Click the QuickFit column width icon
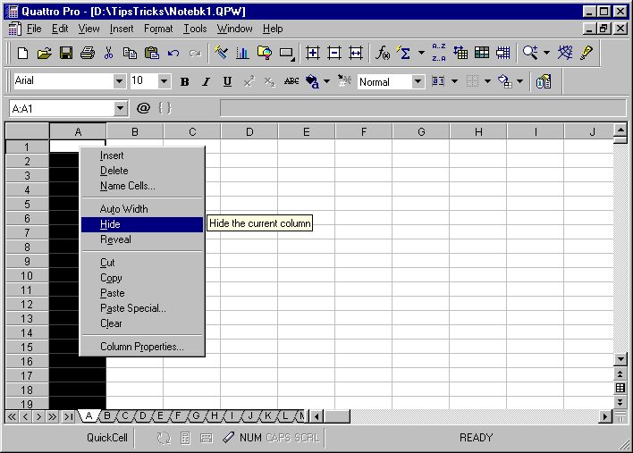This screenshot has height=453, width=633. (356, 53)
